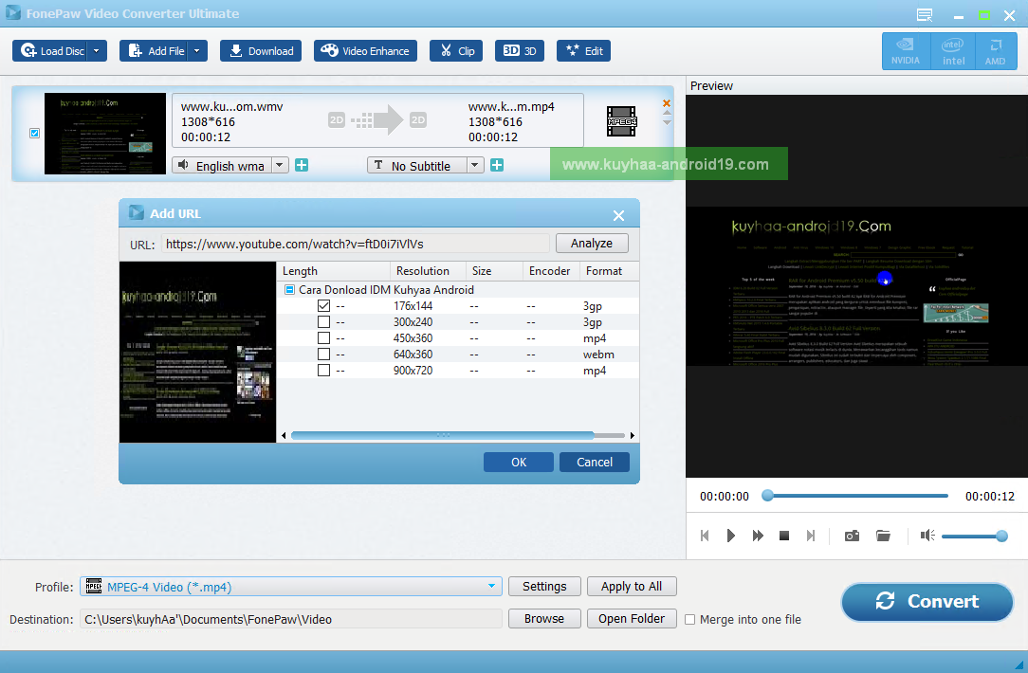Viewport: 1028px width, 673px height.
Task: Open the Clip tool
Action: pos(456,51)
